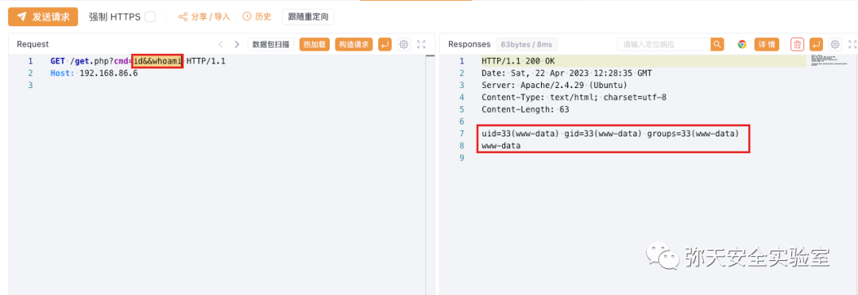
Task: Click the share icon beside 分享 / 导入
Action: click(184, 17)
